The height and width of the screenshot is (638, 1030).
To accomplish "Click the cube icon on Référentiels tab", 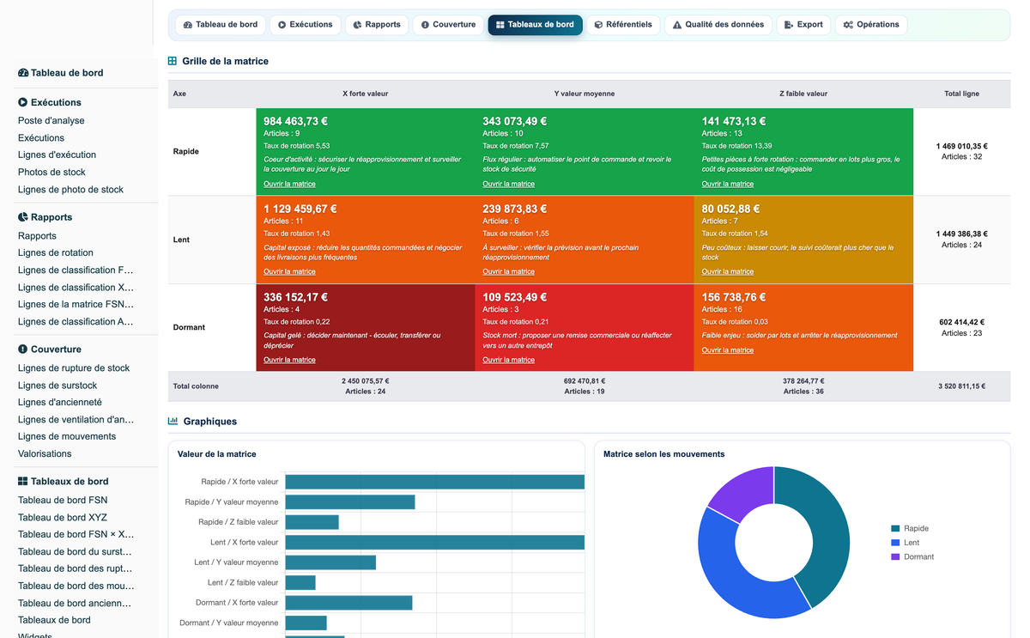I will [x=598, y=25].
